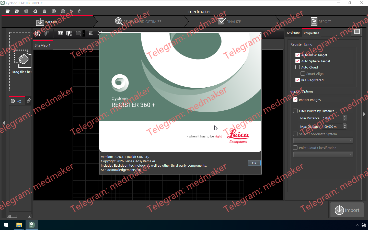This screenshot has height=230, width=368.
Task: Click the left panel horizontal scrollbar thumb
Action: (x=14, y=216)
